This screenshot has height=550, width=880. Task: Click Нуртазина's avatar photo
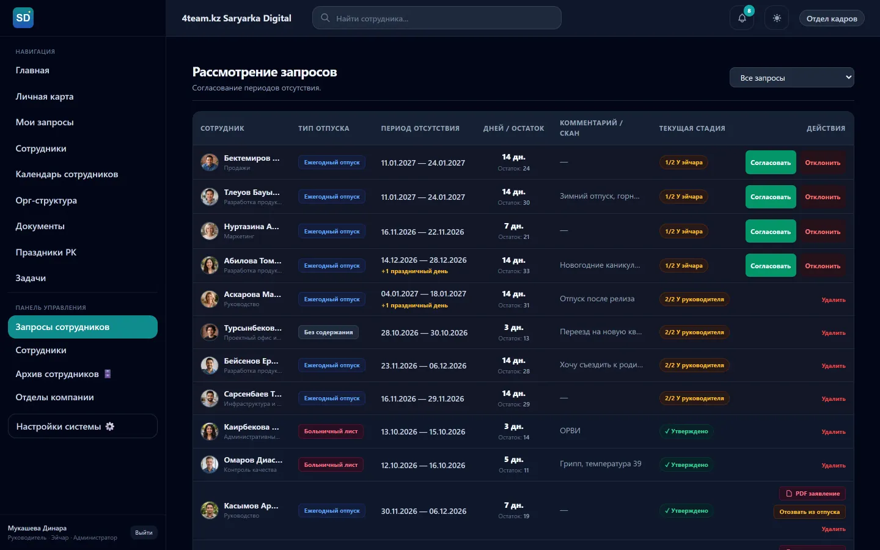click(x=210, y=231)
